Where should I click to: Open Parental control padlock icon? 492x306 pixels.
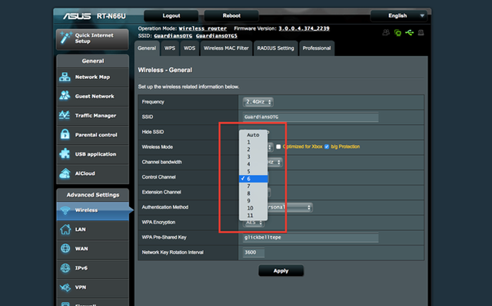coord(65,134)
